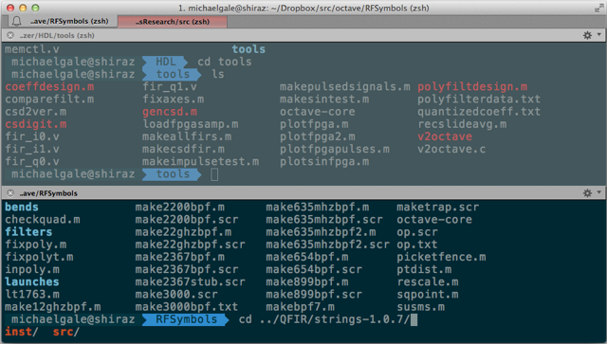Image resolution: width=607 pixels, height=344 pixels.
Task: Close the ave/RFSymbols pane
Action: (10, 193)
